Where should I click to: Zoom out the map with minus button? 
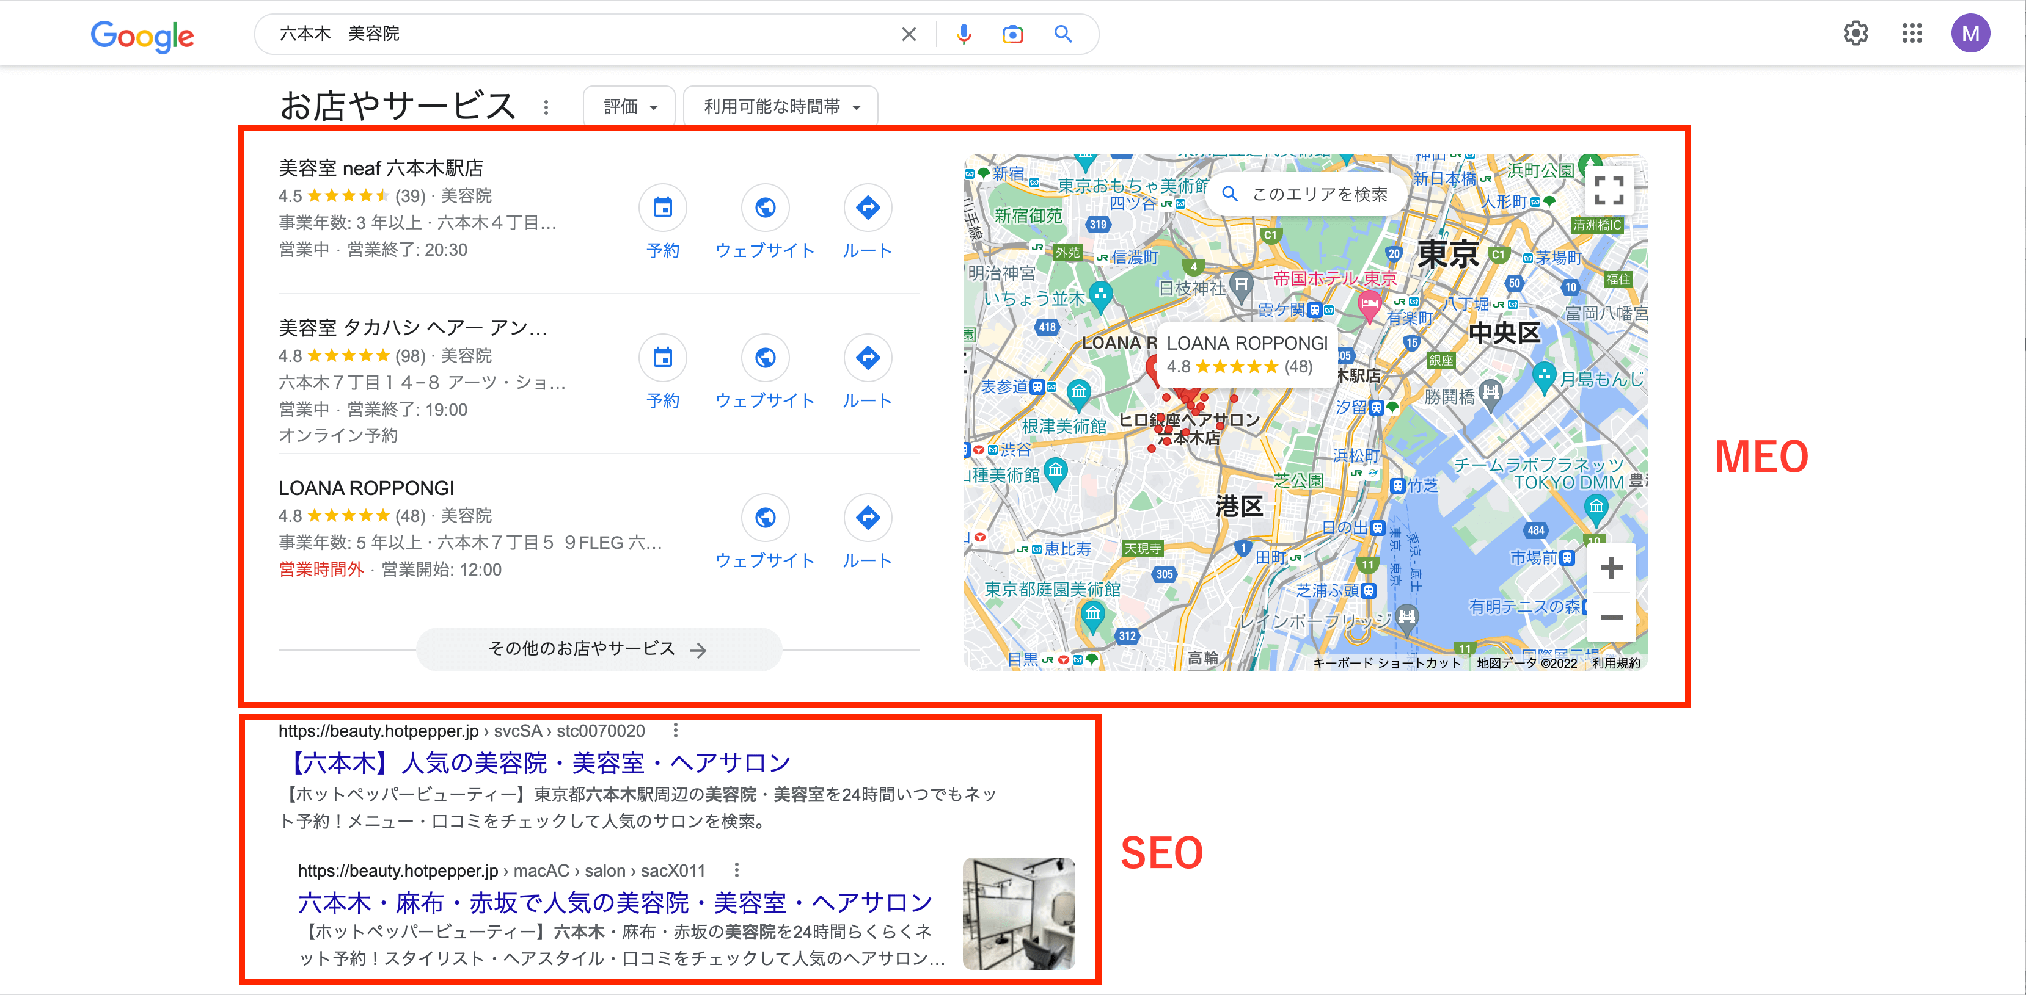point(1611,618)
